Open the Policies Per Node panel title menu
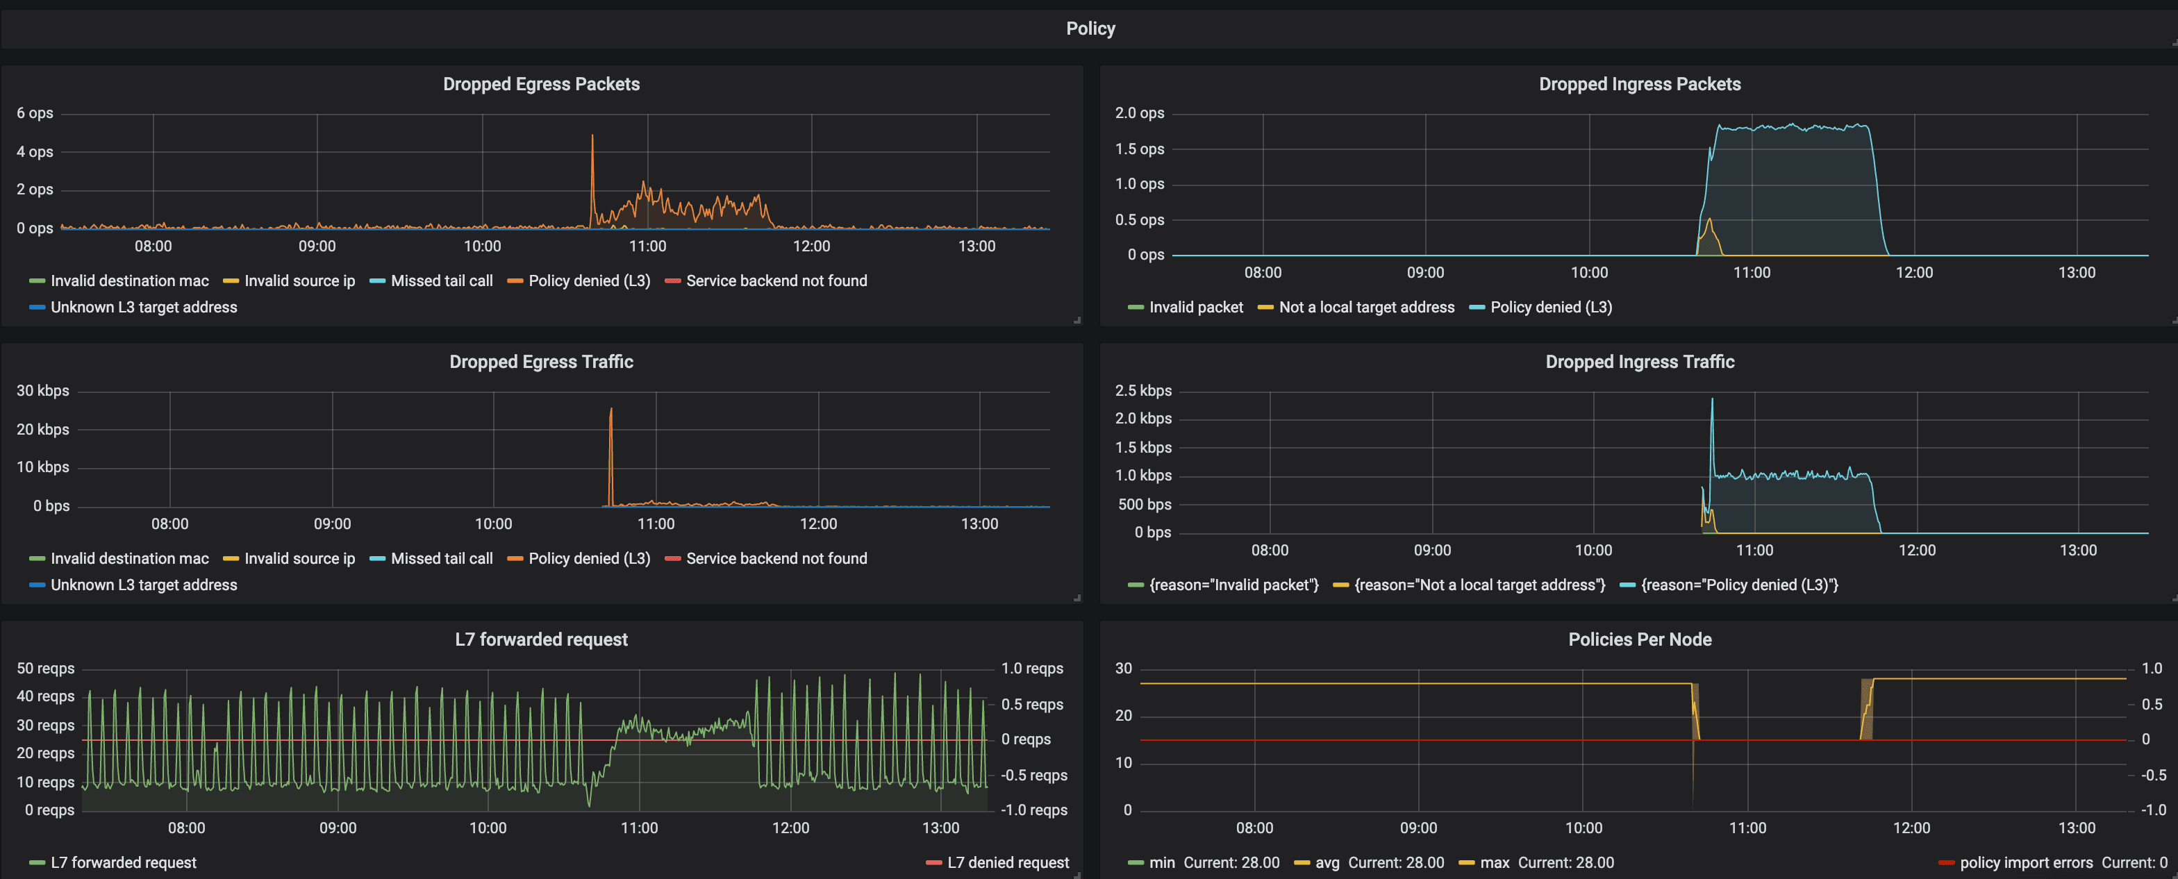Screen dimensions: 2178x879 pos(1640,640)
